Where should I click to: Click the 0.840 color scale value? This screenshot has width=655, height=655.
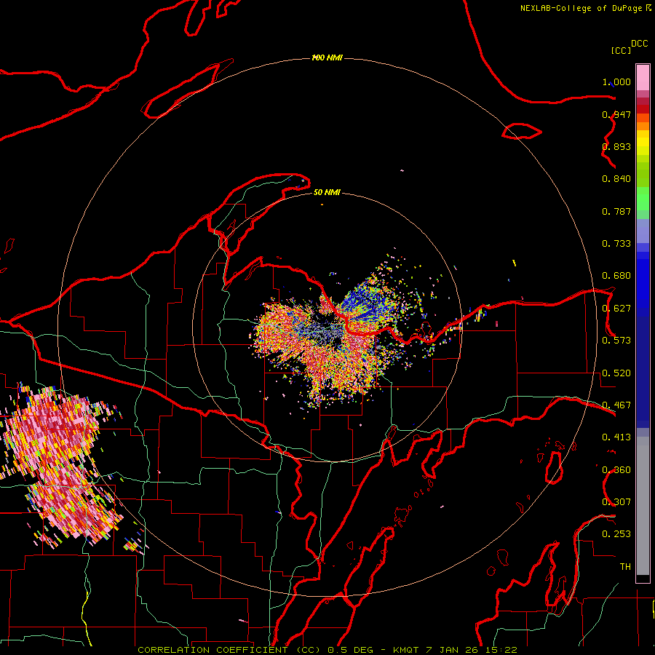click(x=616, y=179)
